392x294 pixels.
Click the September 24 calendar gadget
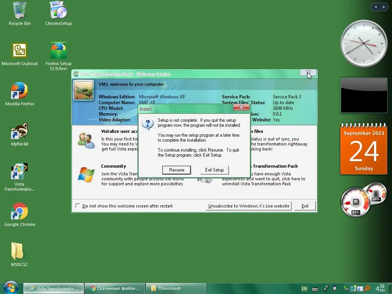[364, 149]
